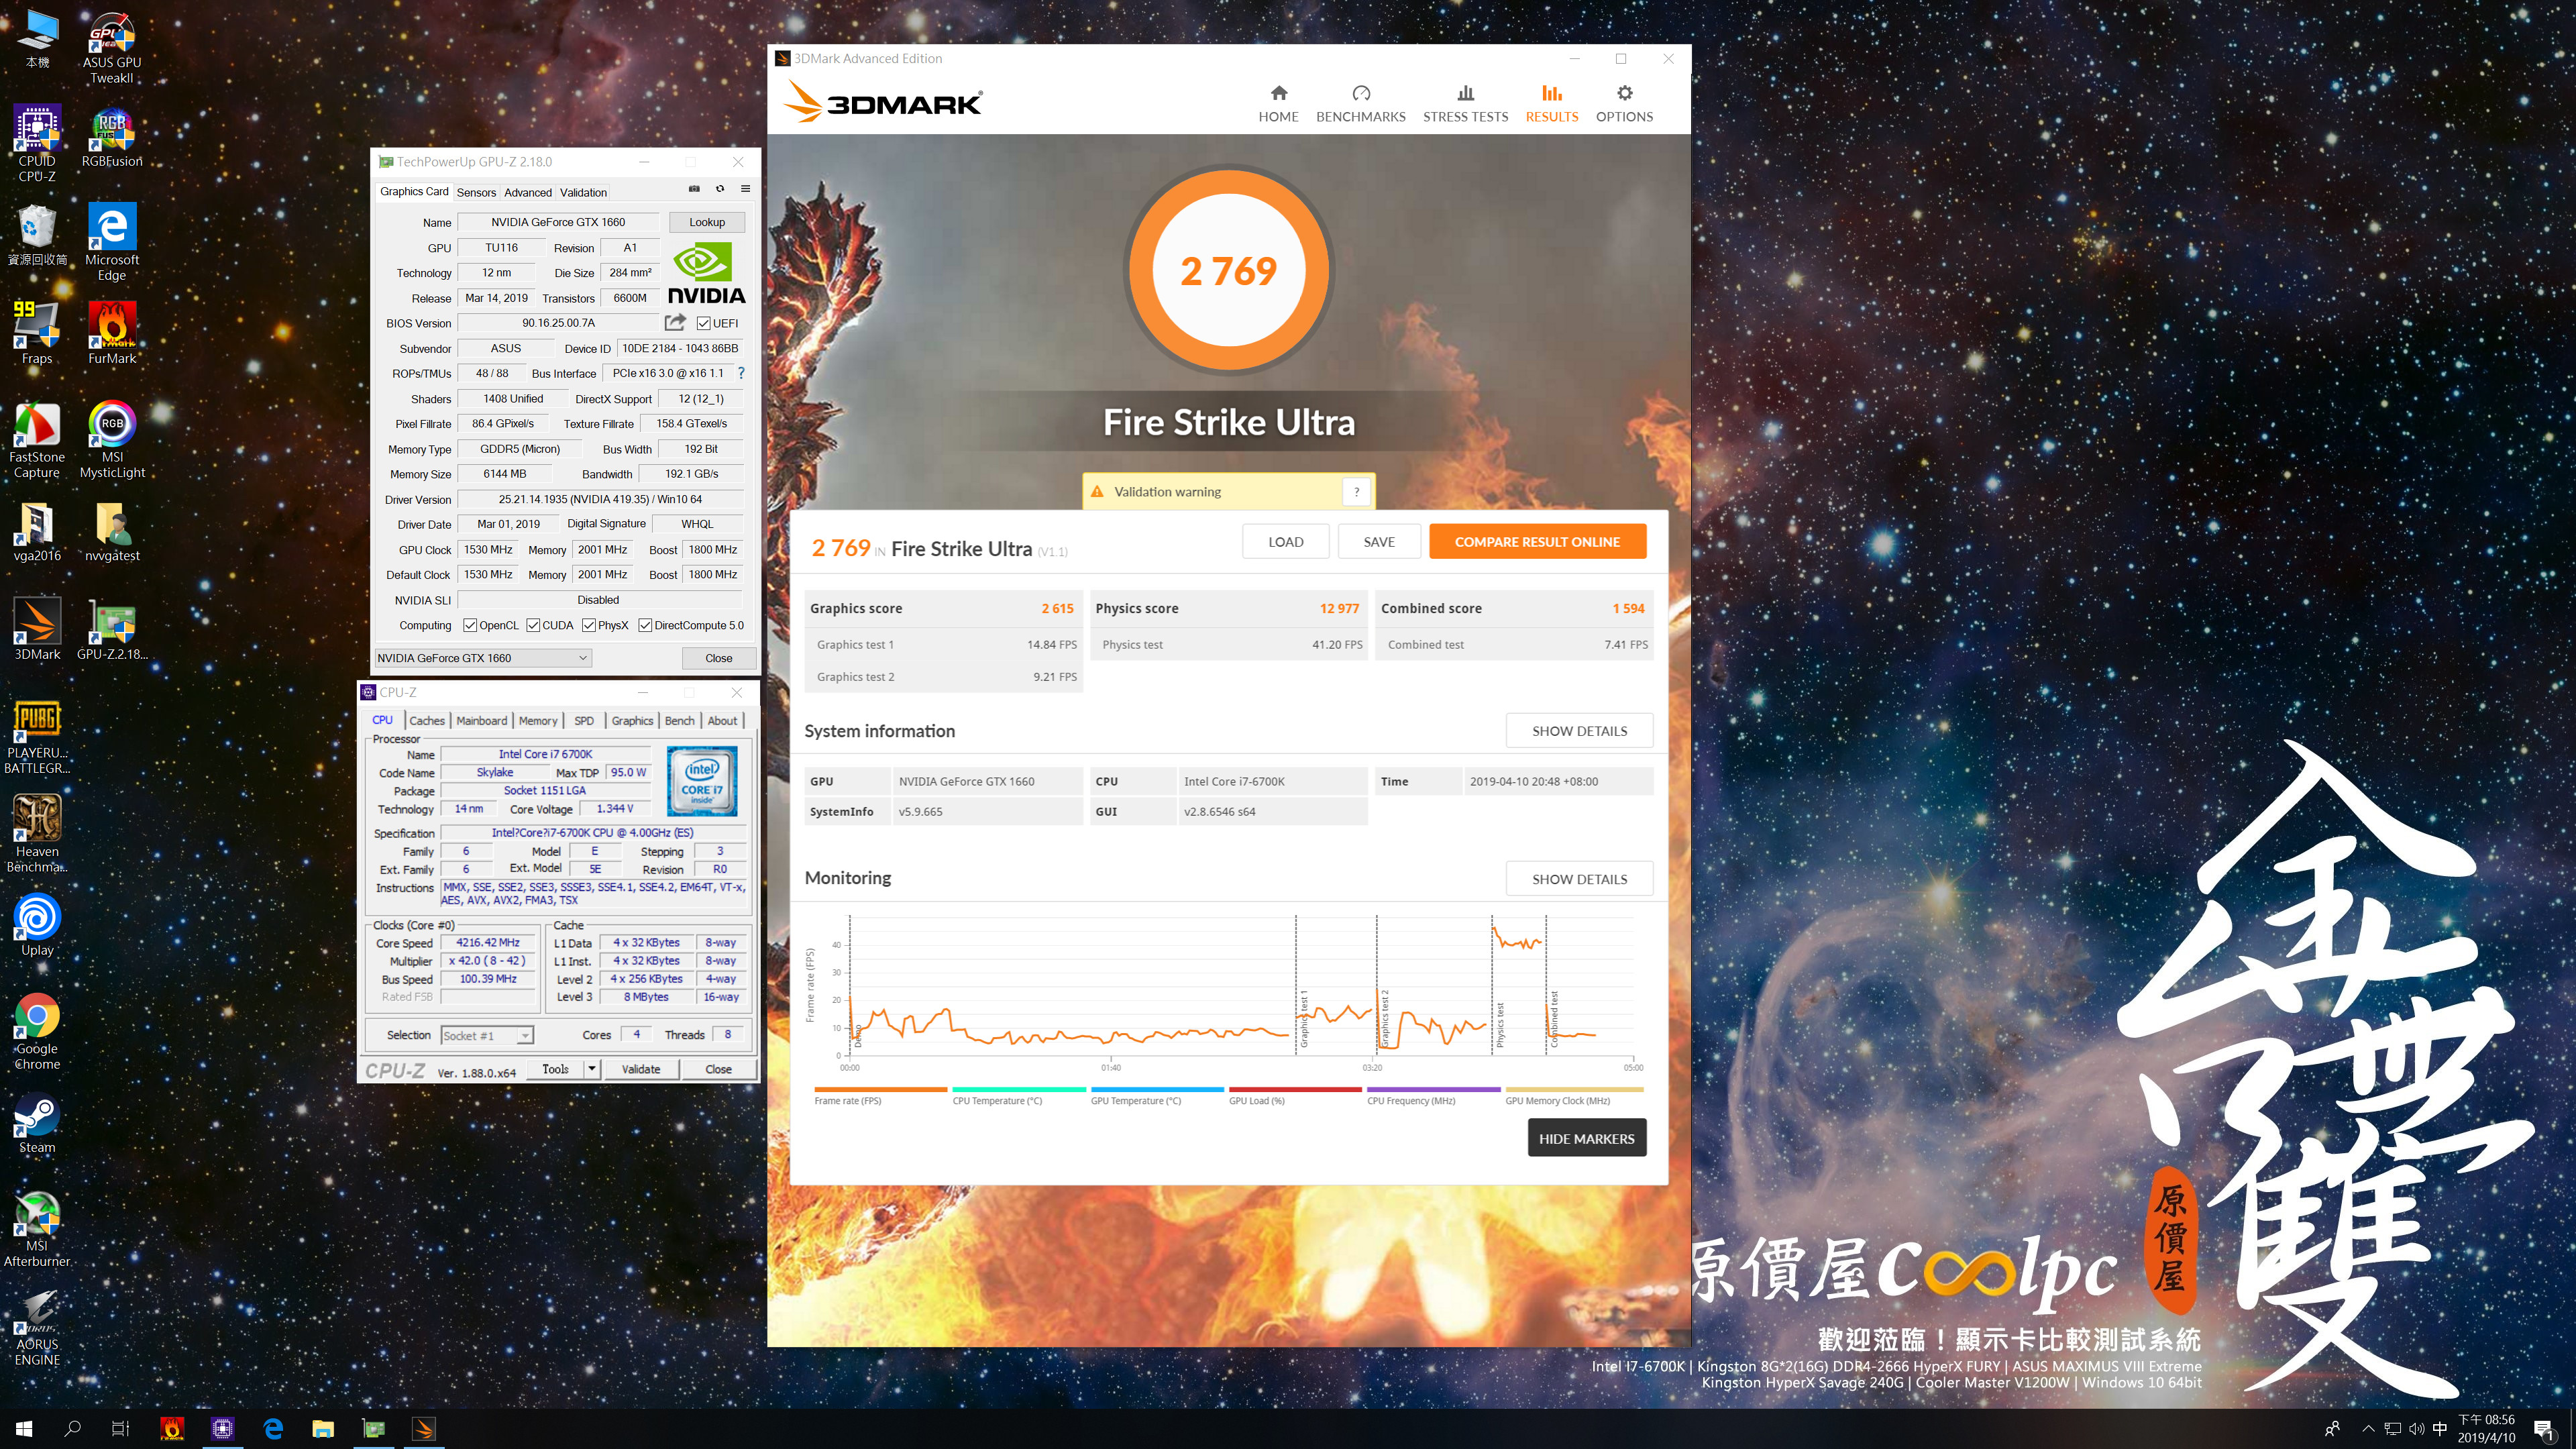The height and width of the screenshot is (1449, 2576).
Task: Open Windows Start button
Action: [24, 1428]
